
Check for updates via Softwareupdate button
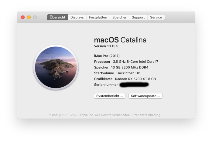145,96
